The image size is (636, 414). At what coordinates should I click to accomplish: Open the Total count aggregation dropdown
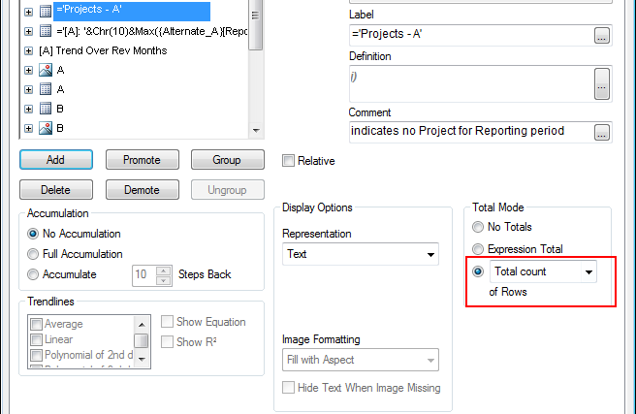pyautogui.click(x=588, y=272)
